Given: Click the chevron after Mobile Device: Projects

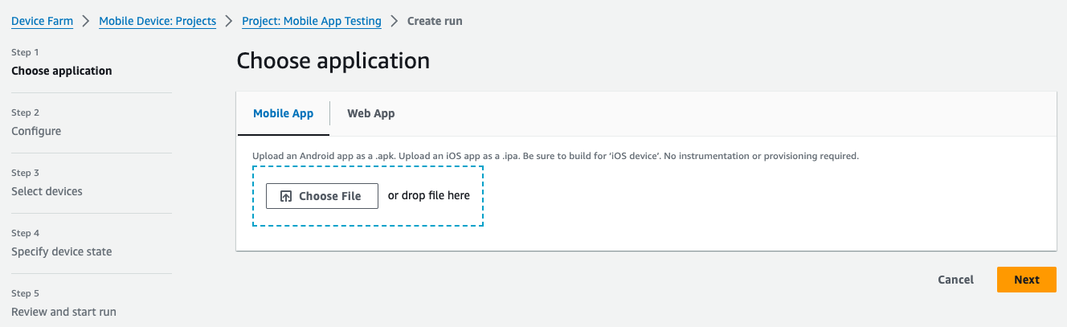Looking at the screenshot, I should tap(229, 21).
